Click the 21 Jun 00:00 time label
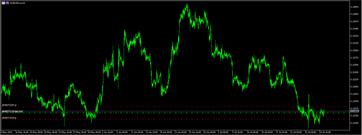 click(x=181, y=132)
